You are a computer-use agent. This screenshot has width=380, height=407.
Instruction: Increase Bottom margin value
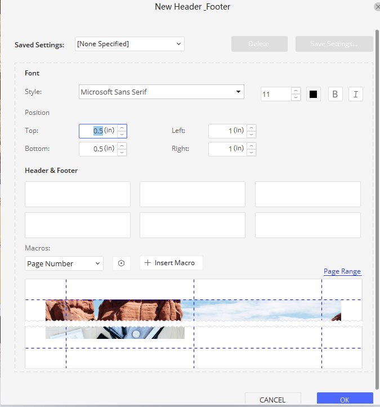point(122,146)
